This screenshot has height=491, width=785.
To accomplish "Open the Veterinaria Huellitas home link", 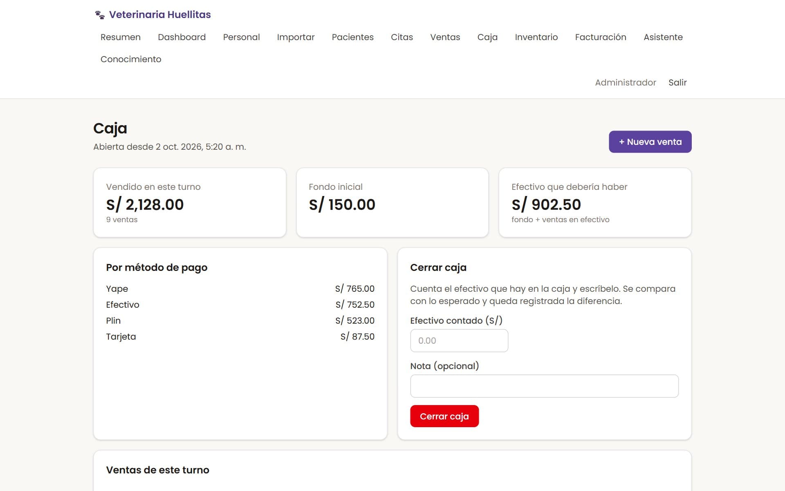I will click(153, 15).
